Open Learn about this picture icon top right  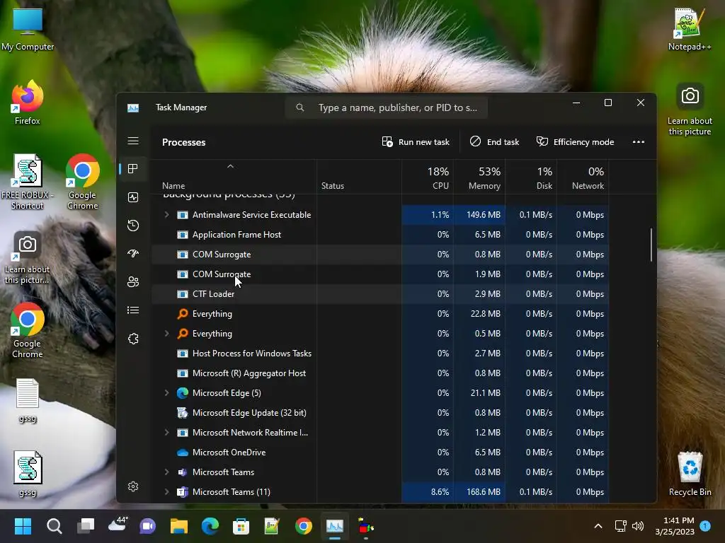click(690, 109)
